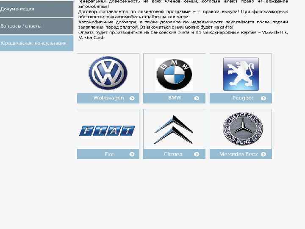Click arrow icon next to Mercedes Benz
Screen dimensions: 305x229
pos(263,154)
